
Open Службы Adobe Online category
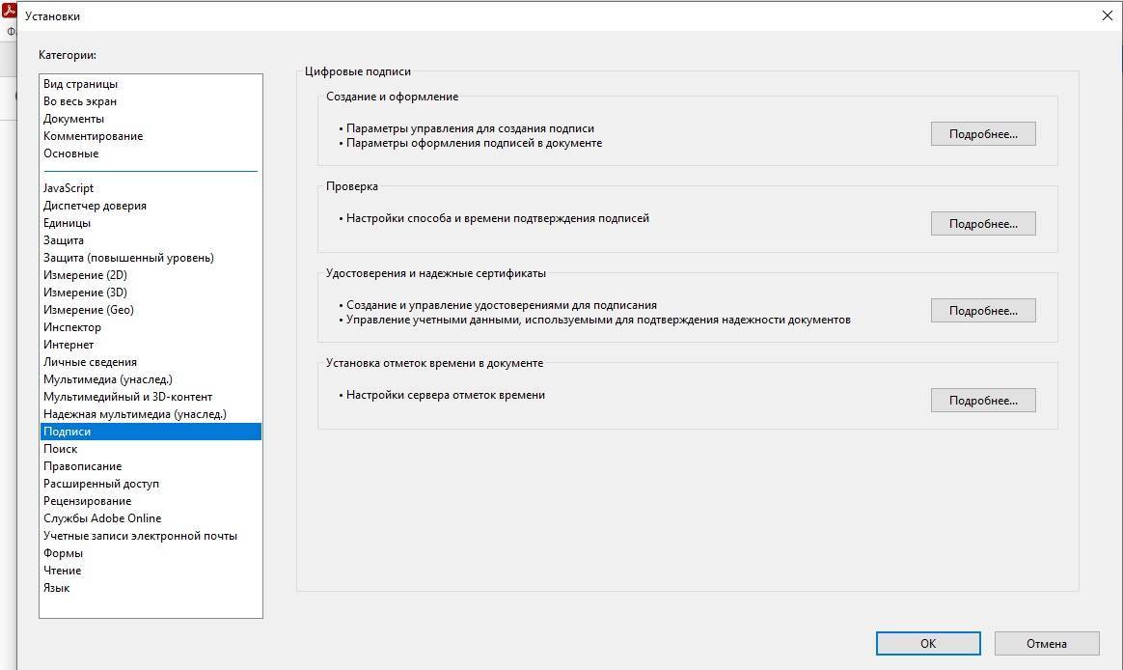(x=102, y=518)
